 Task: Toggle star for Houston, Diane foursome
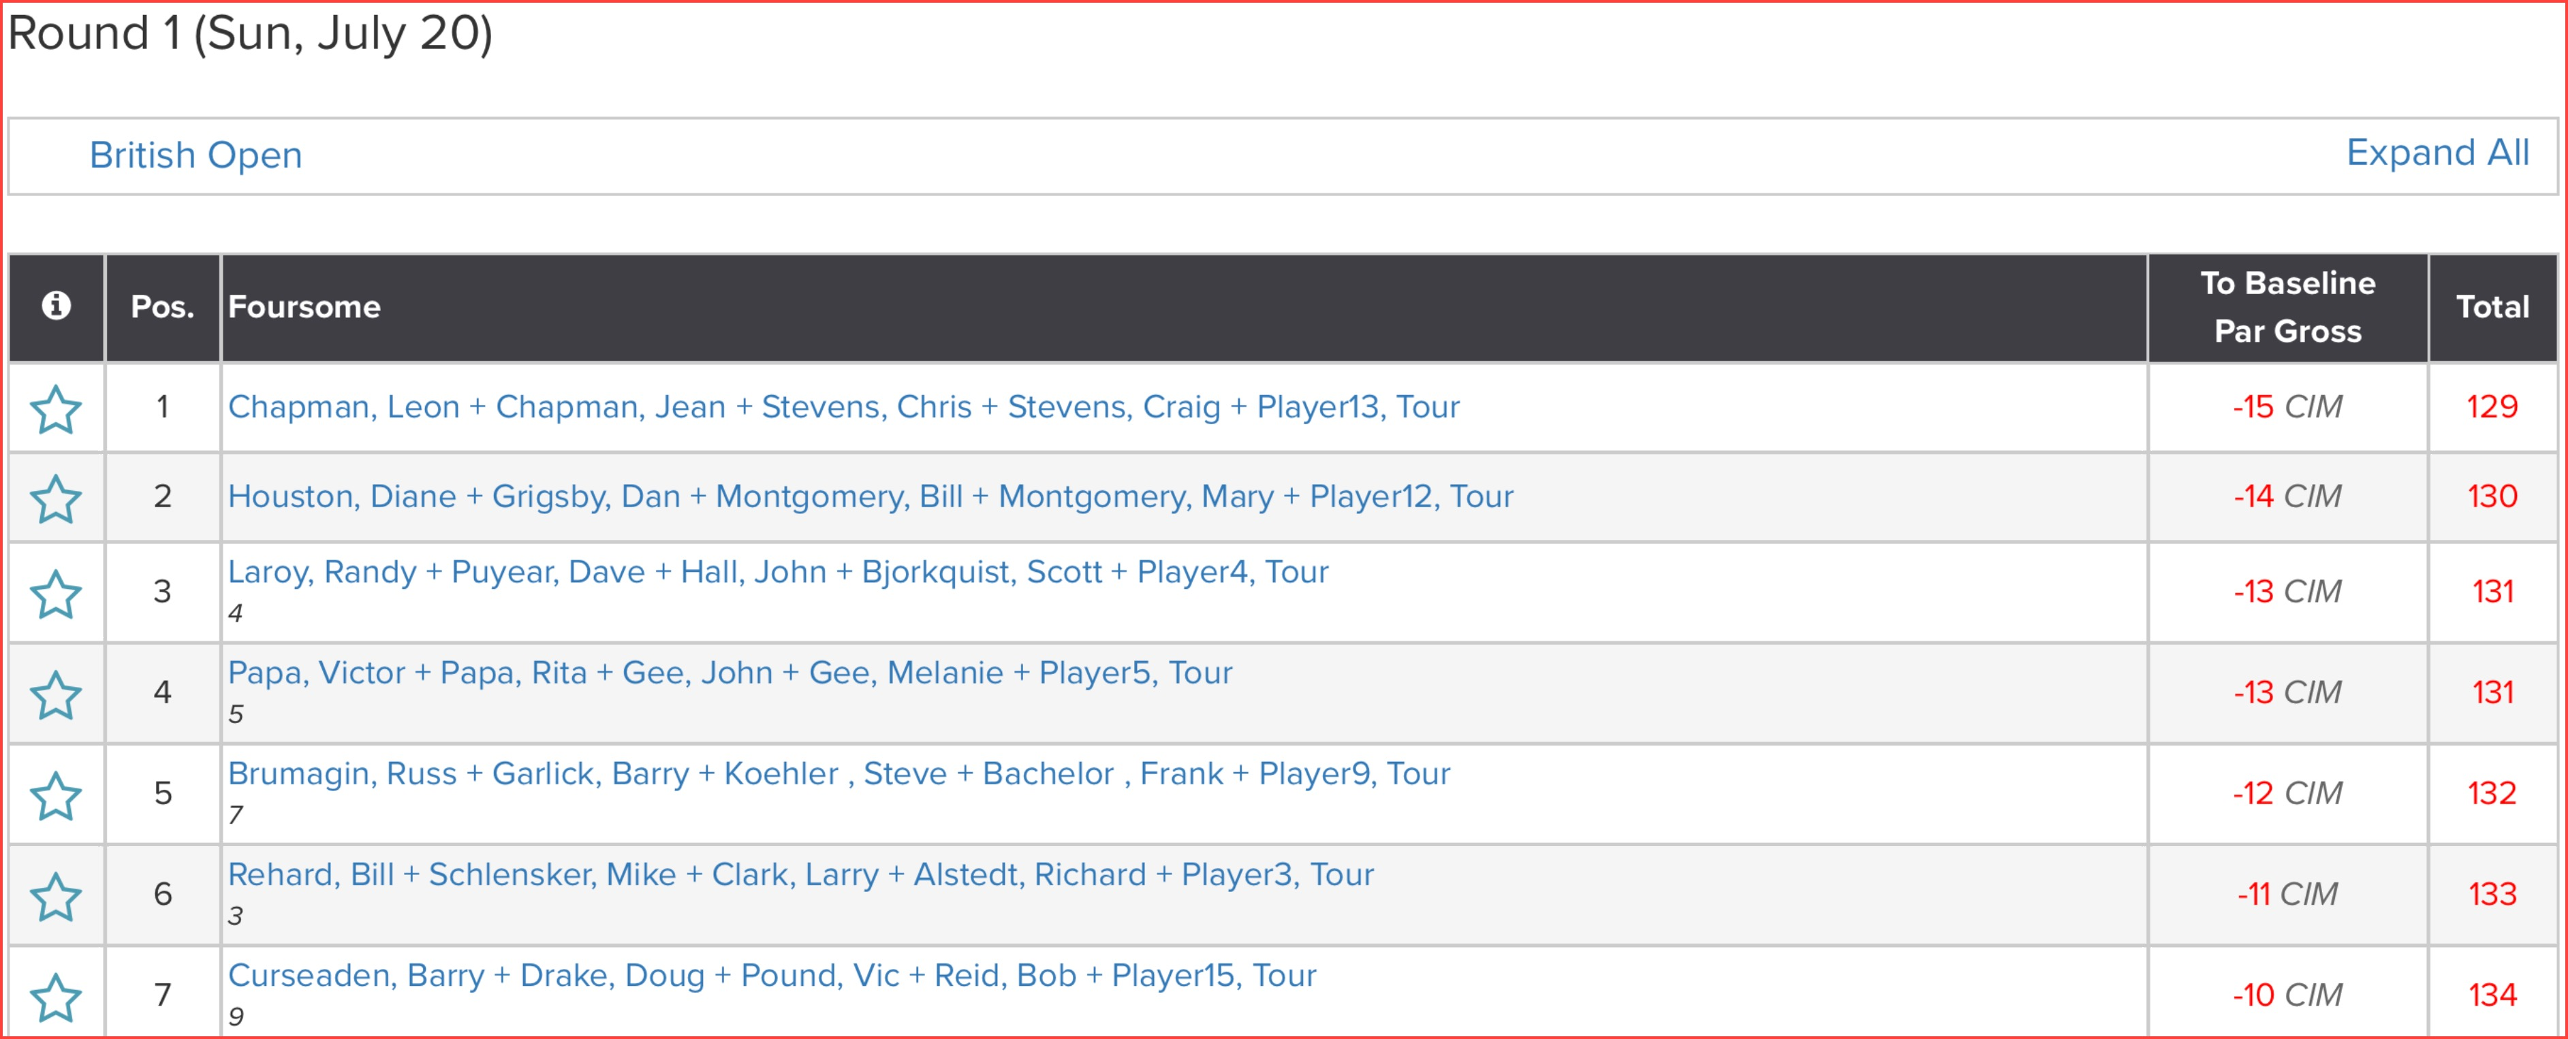click(56, 498)
